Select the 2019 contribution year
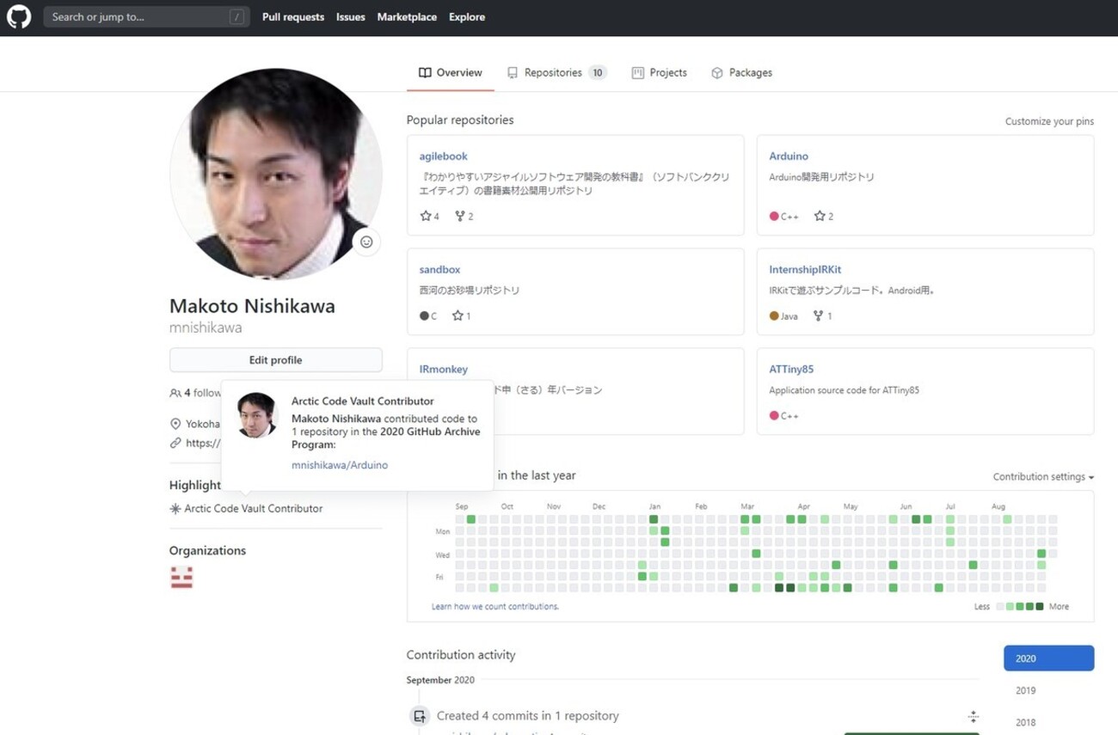Viewport: 1118px width, 735px height. (x=1025, y=690)
